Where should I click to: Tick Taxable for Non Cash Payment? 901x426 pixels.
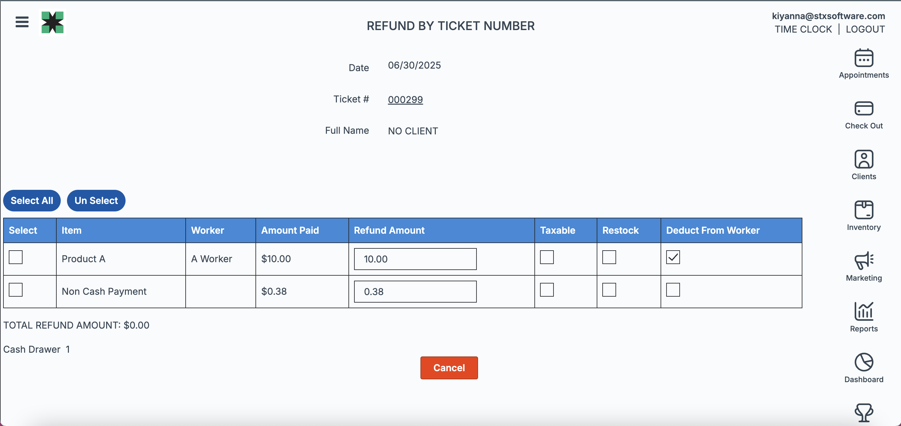coord(547,290)
